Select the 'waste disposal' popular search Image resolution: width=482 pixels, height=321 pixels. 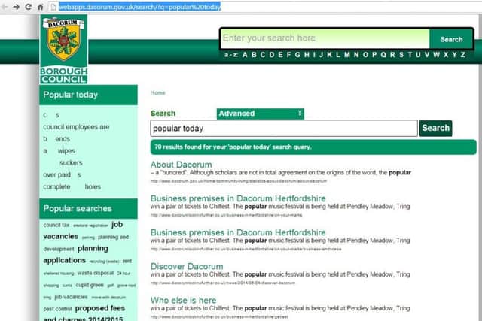pos(96,273)
